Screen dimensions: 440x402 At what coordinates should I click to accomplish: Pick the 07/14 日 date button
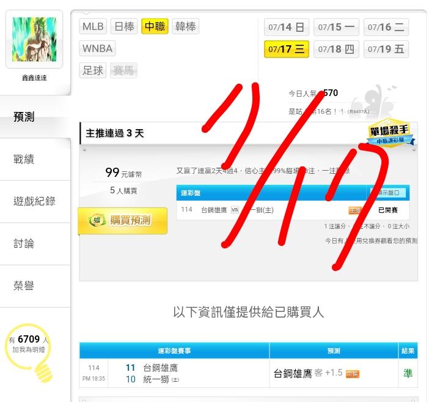287,28
